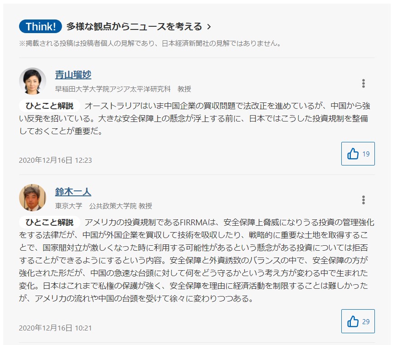Click the ひとこと解説 tag in 鈴木一人's comment
Image resolution: width=393 pixels, height=345 pixels.
pyautogui.click(x=49, y=222)
